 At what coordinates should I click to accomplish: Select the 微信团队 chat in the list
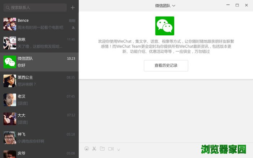pyautogui.click(x=39, y=62)
